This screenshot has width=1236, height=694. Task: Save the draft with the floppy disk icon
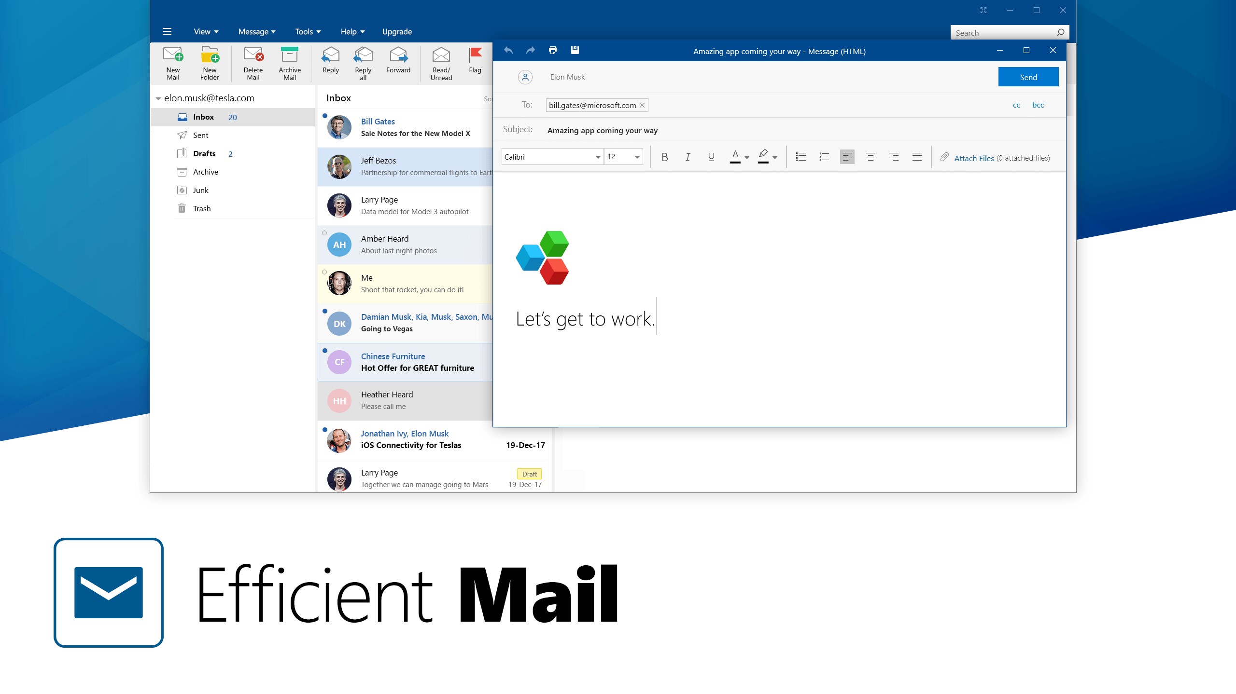click(575, 50)
